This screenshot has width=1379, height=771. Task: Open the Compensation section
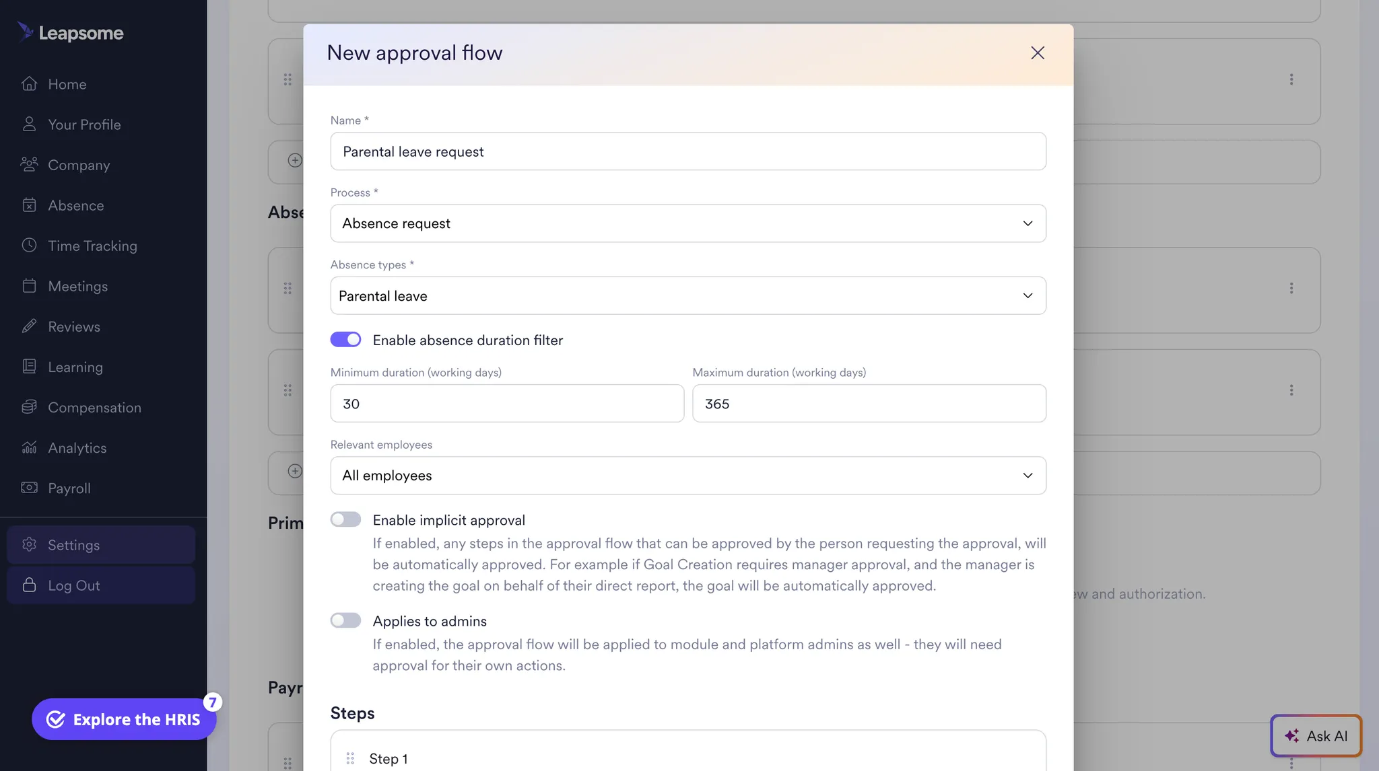click(94, 407)
